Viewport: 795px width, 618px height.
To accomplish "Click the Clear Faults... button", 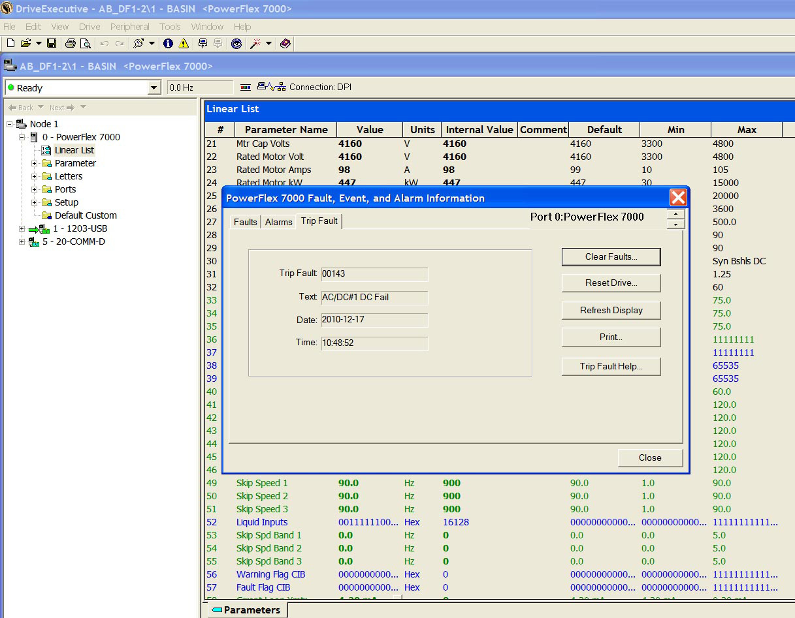I will pyautogui.click(x=611, y=256).
